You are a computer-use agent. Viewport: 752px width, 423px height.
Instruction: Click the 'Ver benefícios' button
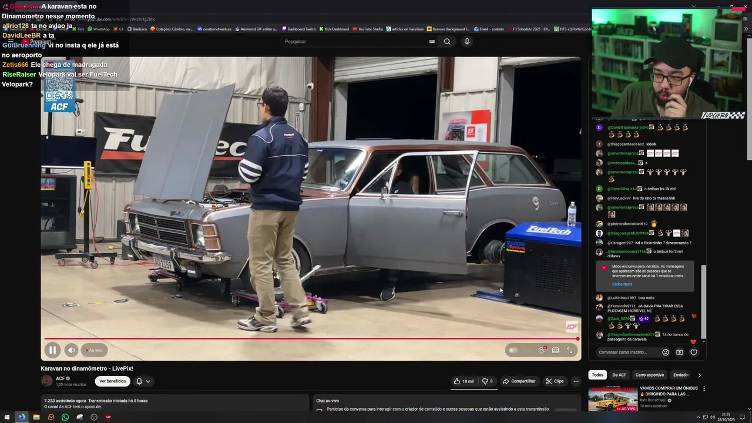pos(112,381)
